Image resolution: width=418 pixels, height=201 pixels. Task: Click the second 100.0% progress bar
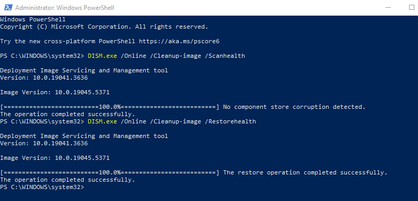pyautogui.click(x=110, y=172)
